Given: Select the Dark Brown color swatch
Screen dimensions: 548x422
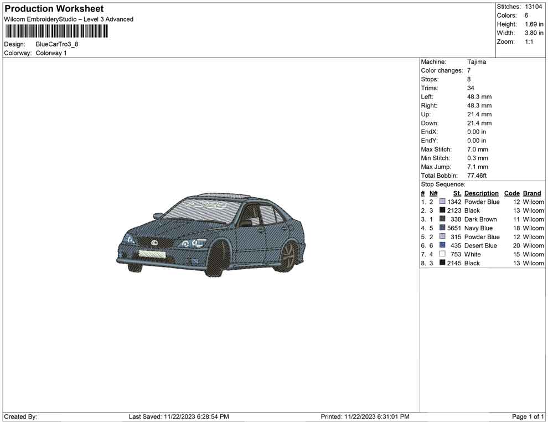Looking at the screenshot, I should [442, 219].
